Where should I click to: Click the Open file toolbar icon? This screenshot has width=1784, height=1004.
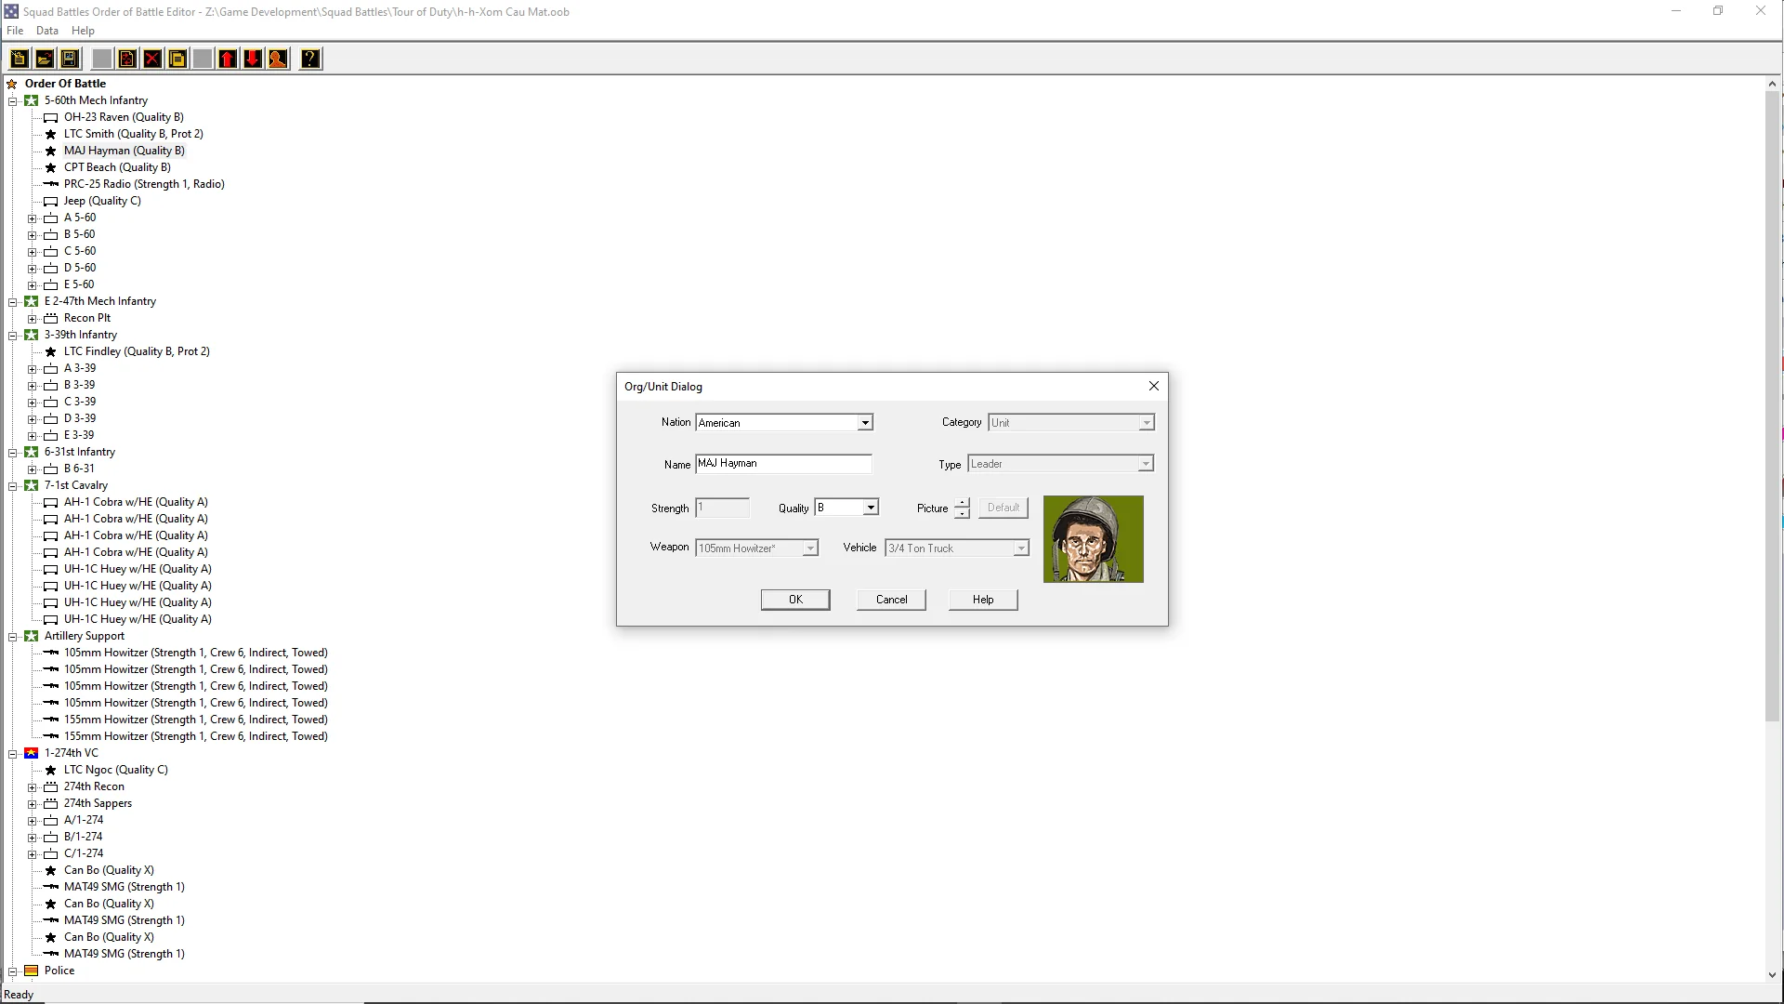tap(44, 59)
